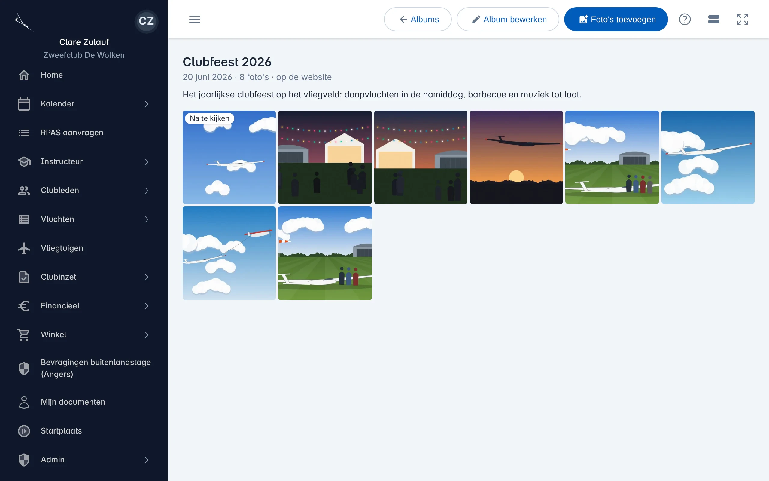769x481 pixels.
Task: Expand the Financieel submenu chevron
Action: (x=147, y=306)
